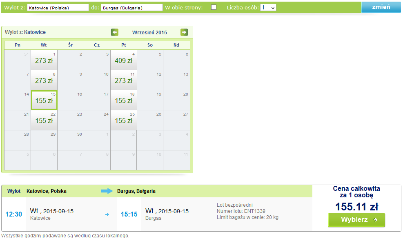Click the small arrow between departure and arrival
Image resolution: width=403 pixels, height=239 pixels.
(x=107, y=214)
